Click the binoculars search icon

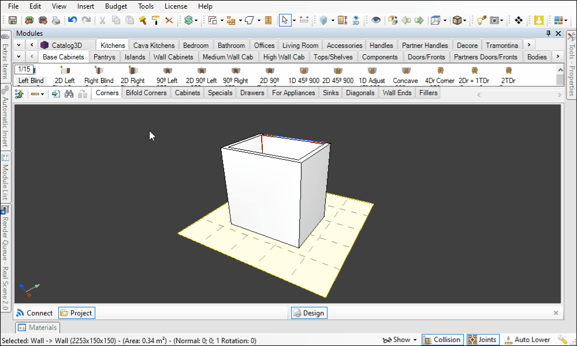pyautogui.click(x=69, y=93)
